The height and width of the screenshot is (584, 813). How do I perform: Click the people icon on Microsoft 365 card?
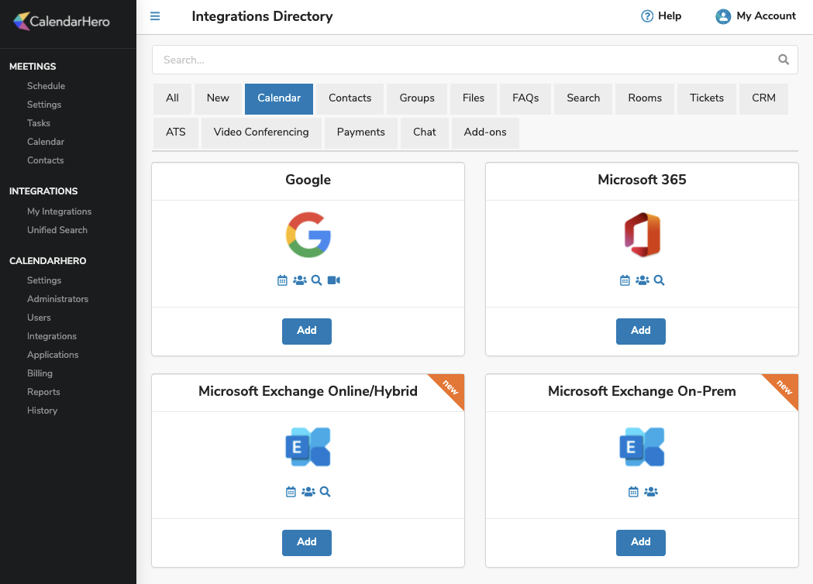(x=642, y=280)
